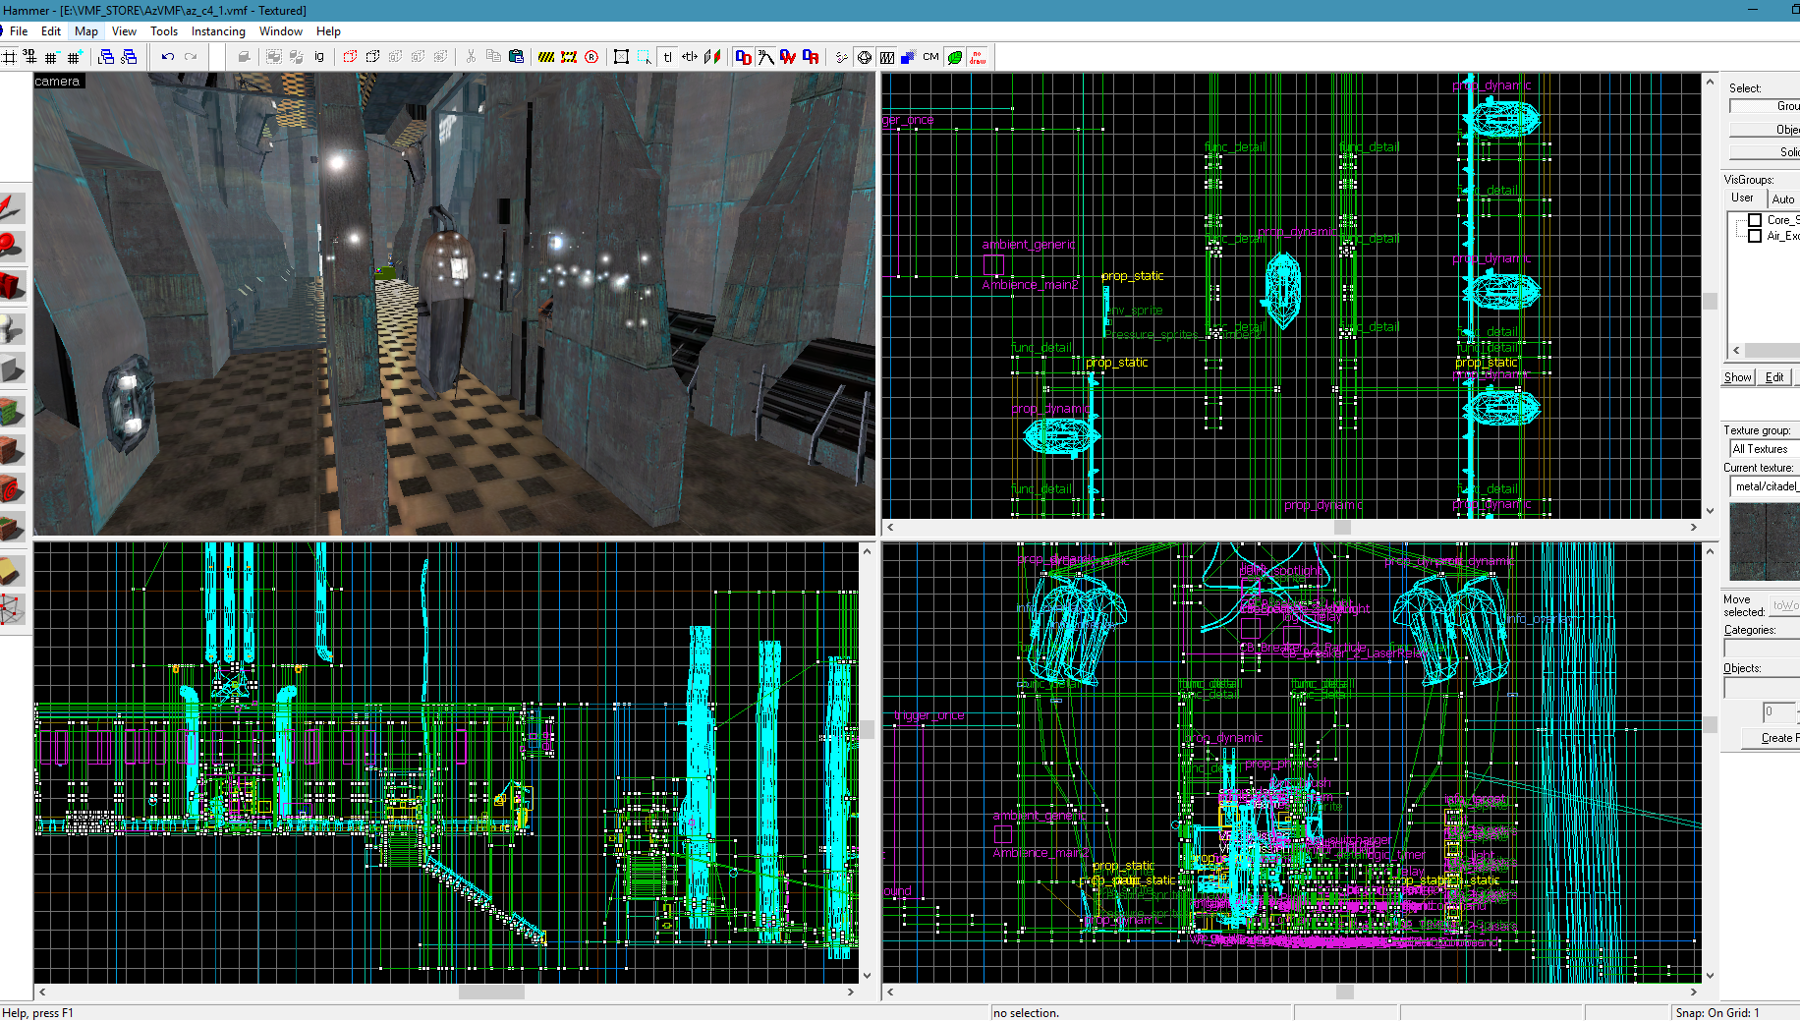Screen dimensions: 1800x1021
Task: Click the VisGroups Edit button
Action: click(x=1774, y=377)
